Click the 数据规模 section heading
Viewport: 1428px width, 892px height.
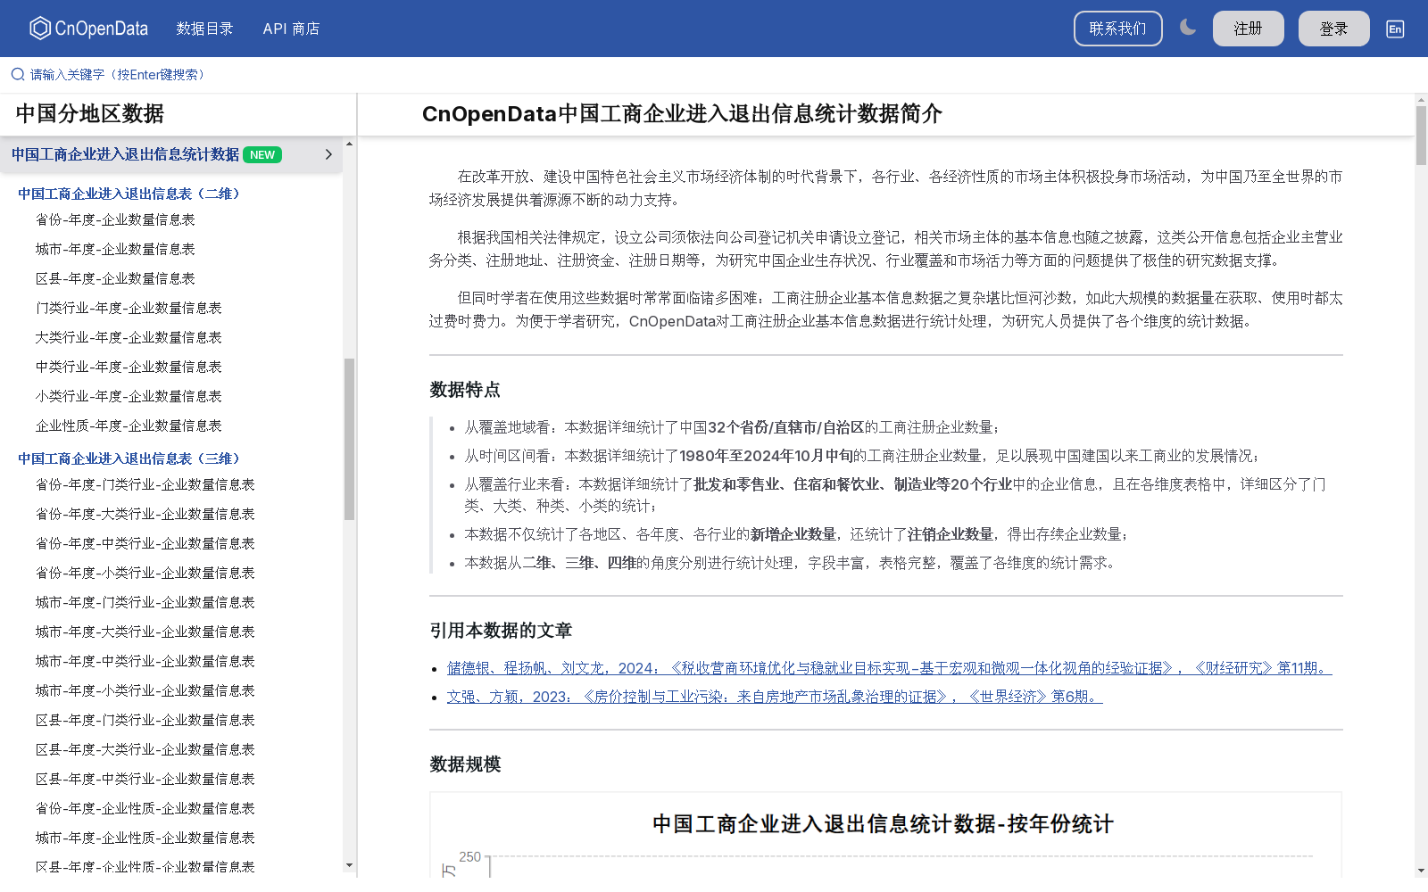pos(465,764)
